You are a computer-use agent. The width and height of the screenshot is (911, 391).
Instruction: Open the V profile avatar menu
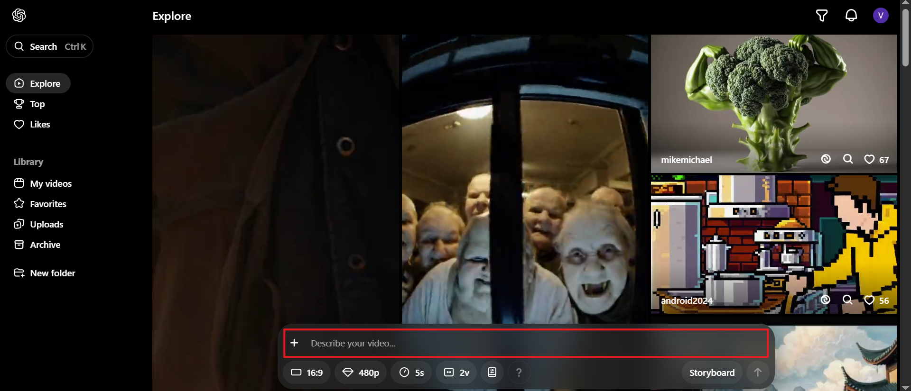[x=881, y=16]
